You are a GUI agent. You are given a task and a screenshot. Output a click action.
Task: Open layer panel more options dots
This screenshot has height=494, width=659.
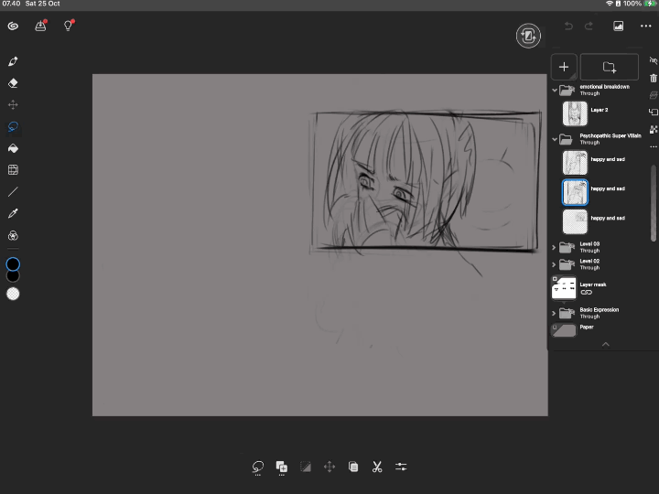[654, 146]
